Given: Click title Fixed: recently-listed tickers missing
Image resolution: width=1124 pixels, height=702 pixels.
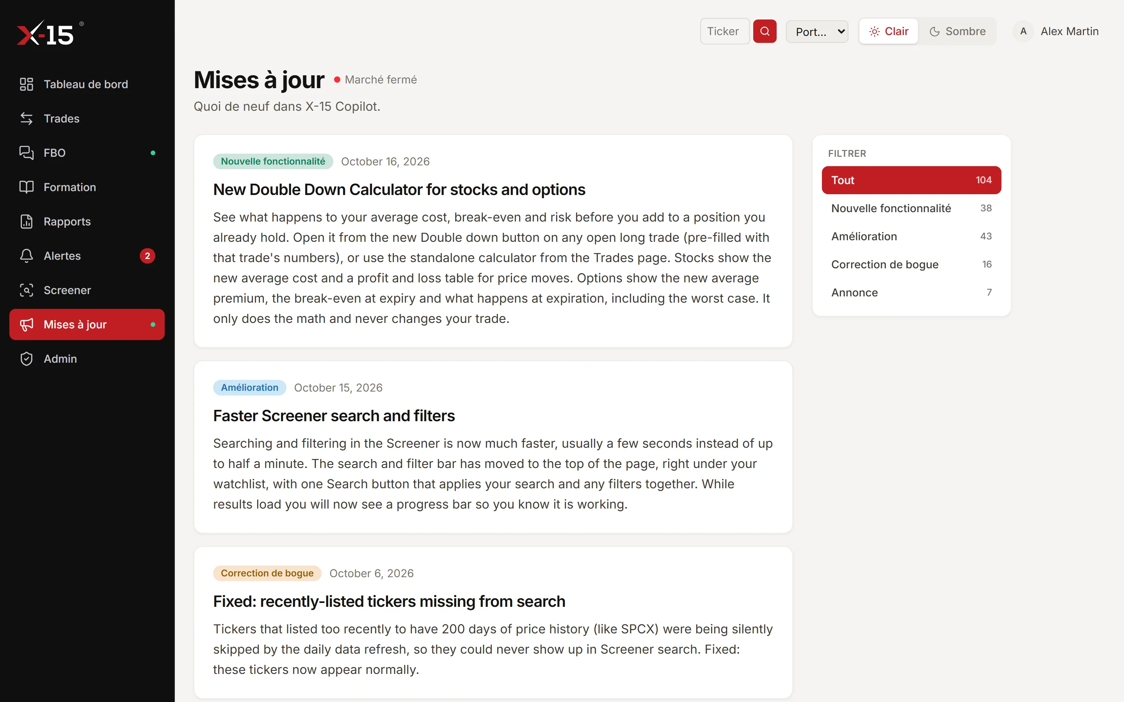Looking at the screenshot, I should (389, 601).
